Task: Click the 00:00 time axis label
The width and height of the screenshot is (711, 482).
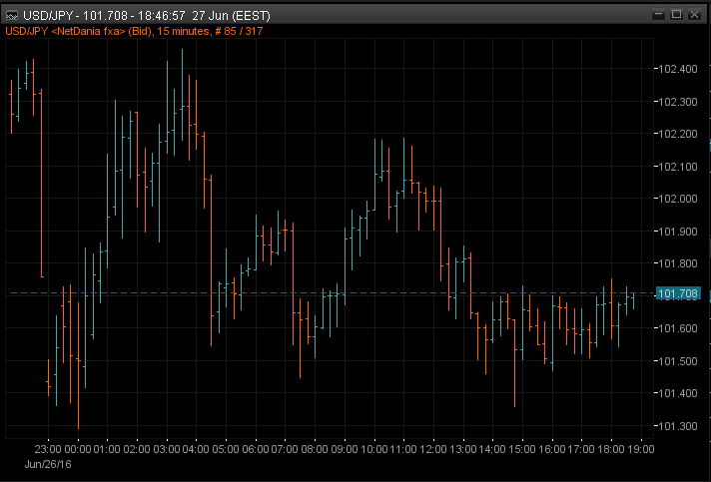Action: coord(78,449)
